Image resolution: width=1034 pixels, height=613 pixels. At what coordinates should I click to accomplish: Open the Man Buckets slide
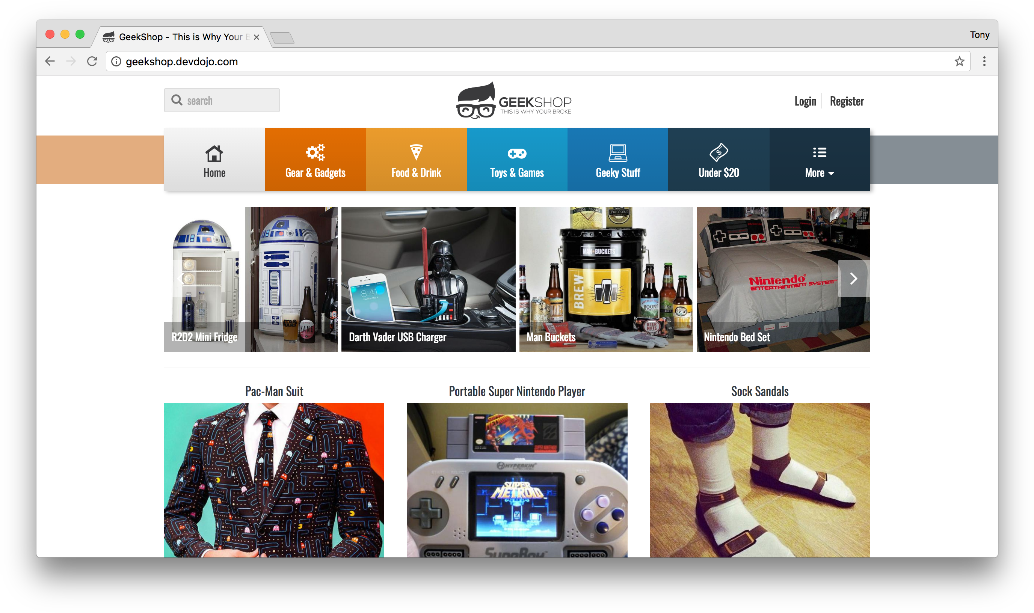pyautogui.click(x=606, y=279)
